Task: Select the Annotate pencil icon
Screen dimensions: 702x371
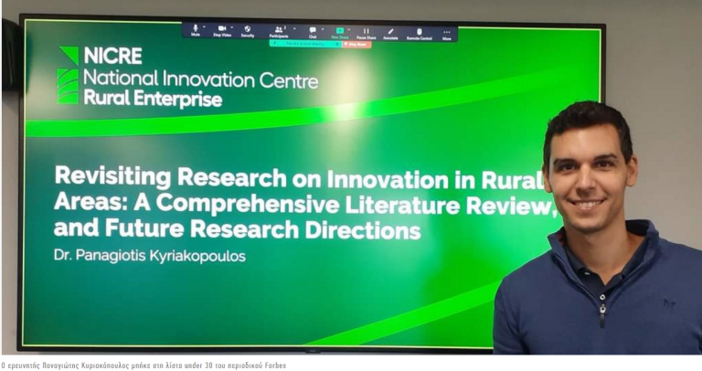Action: tap(390, 33)
